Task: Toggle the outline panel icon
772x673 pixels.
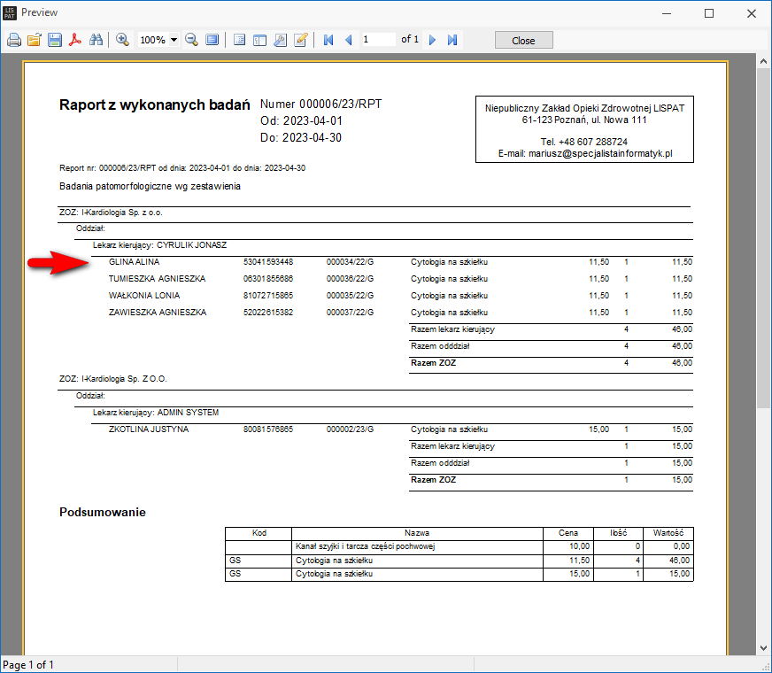Action: click(x=239, y=40)
